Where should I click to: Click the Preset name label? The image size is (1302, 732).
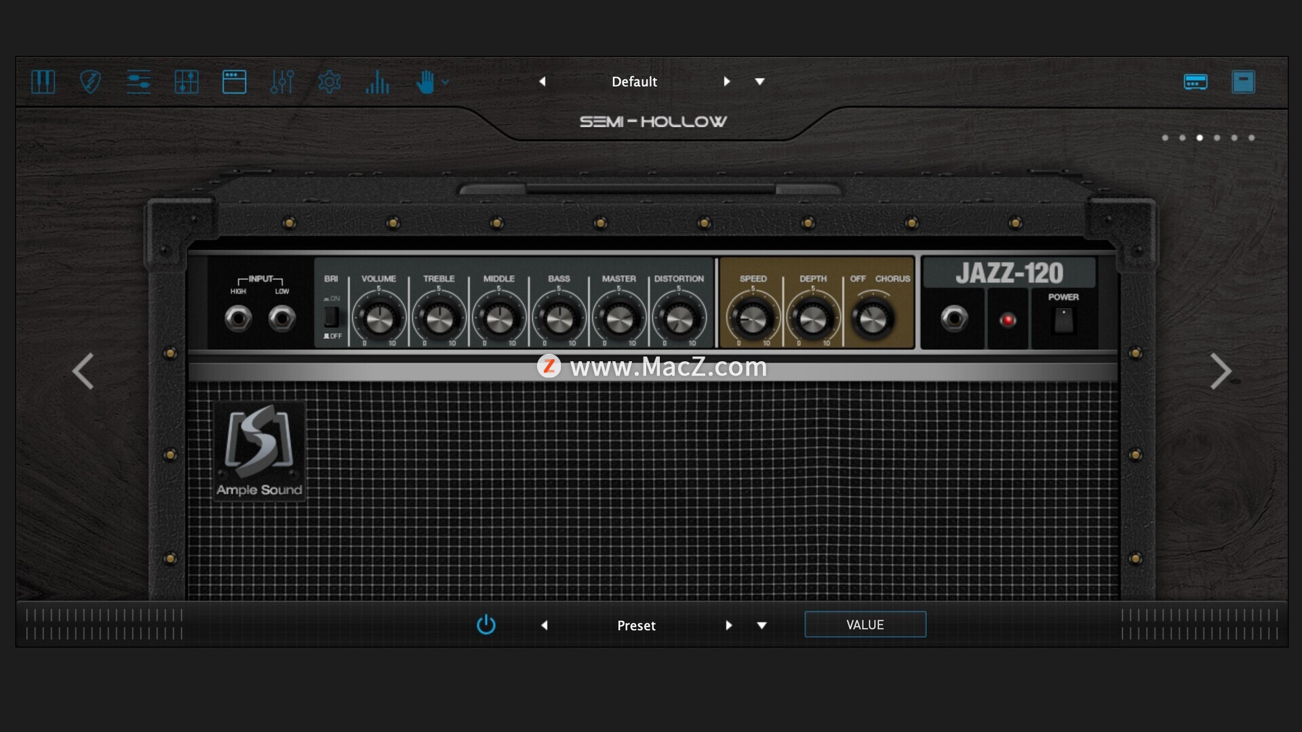636,626
